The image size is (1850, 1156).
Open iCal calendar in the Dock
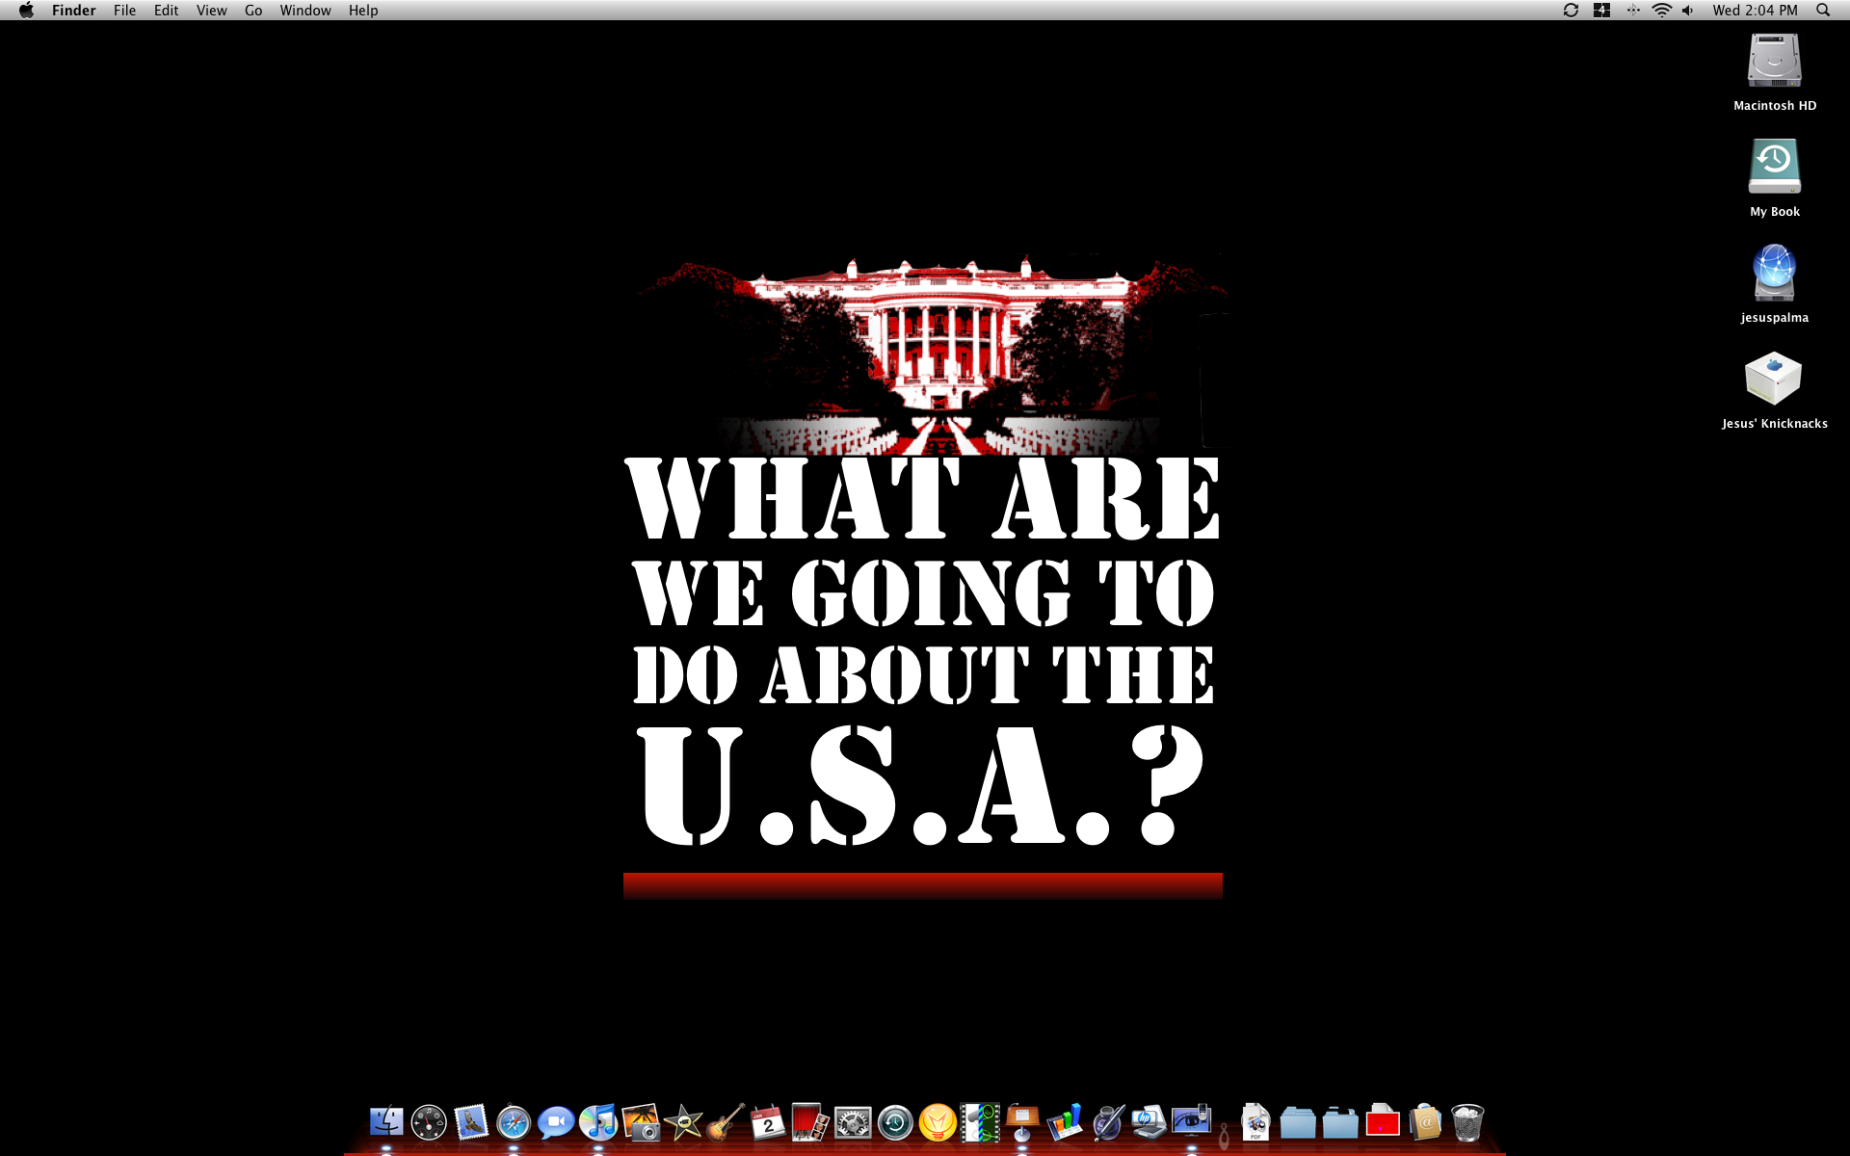point(768,1122)
